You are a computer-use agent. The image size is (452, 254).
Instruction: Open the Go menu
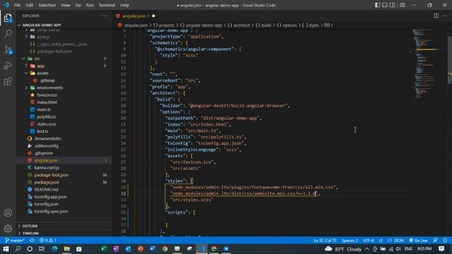pos(78,5)
